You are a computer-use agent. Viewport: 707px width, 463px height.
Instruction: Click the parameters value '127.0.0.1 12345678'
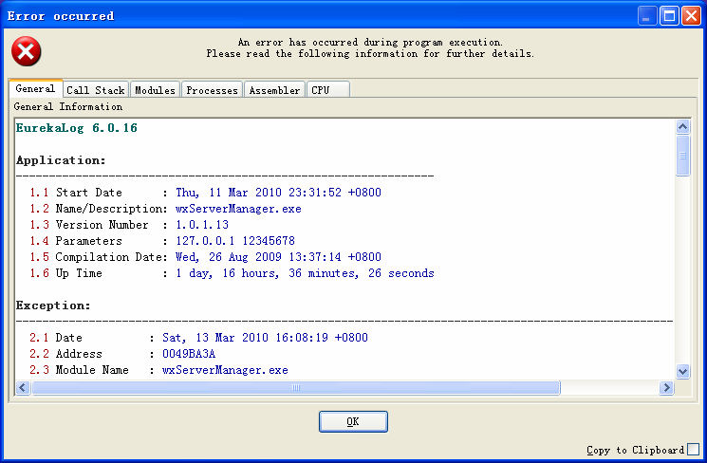(235, 241)
